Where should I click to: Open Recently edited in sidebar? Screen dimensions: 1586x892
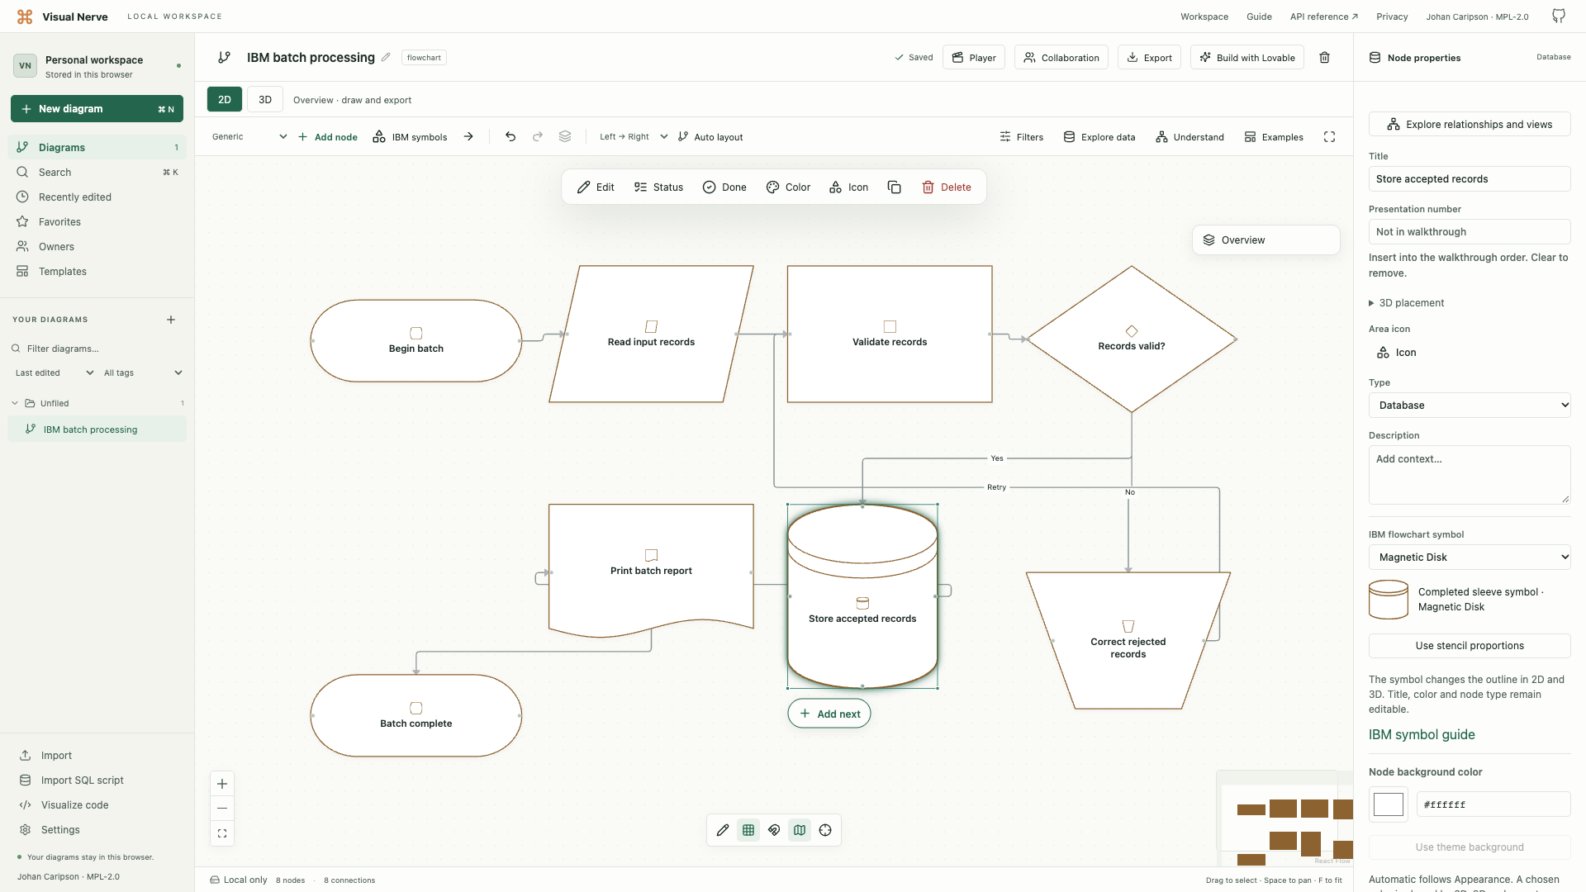coord(97,197)
